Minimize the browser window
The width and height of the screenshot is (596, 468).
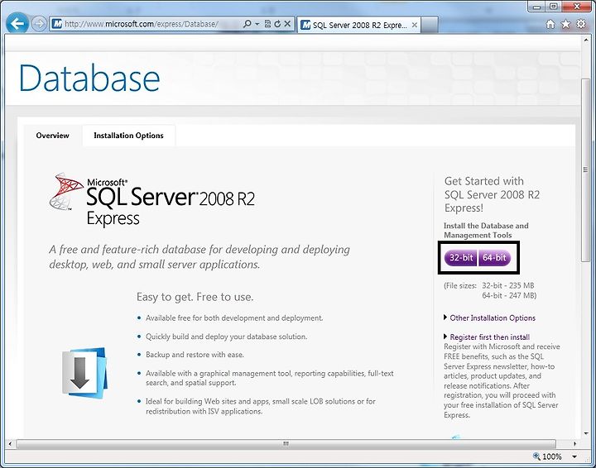click(536, 7)
